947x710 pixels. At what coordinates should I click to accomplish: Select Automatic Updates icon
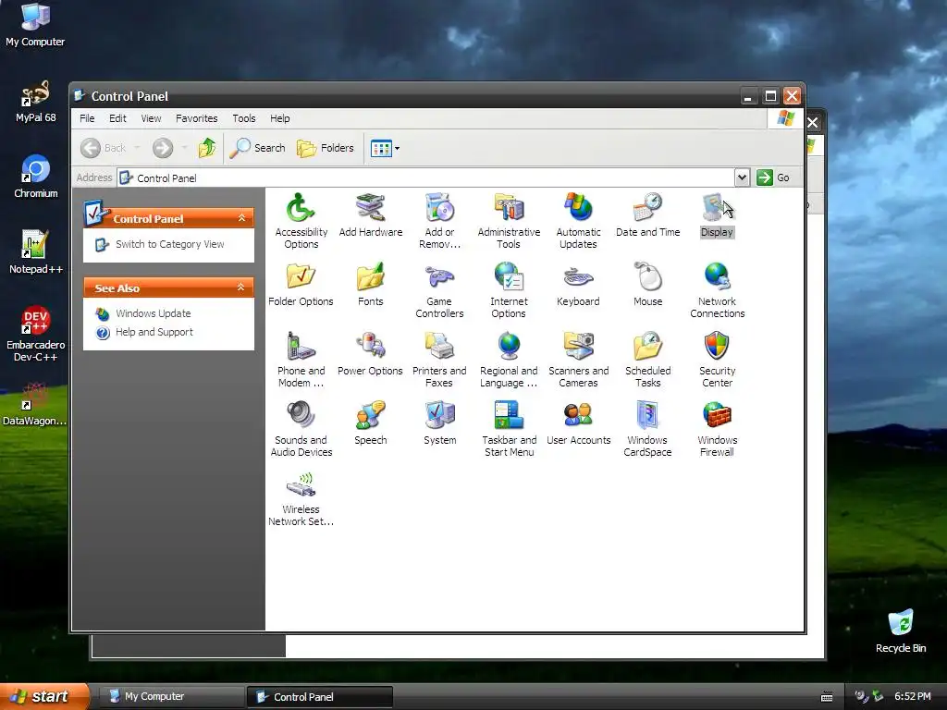point(578,208)
